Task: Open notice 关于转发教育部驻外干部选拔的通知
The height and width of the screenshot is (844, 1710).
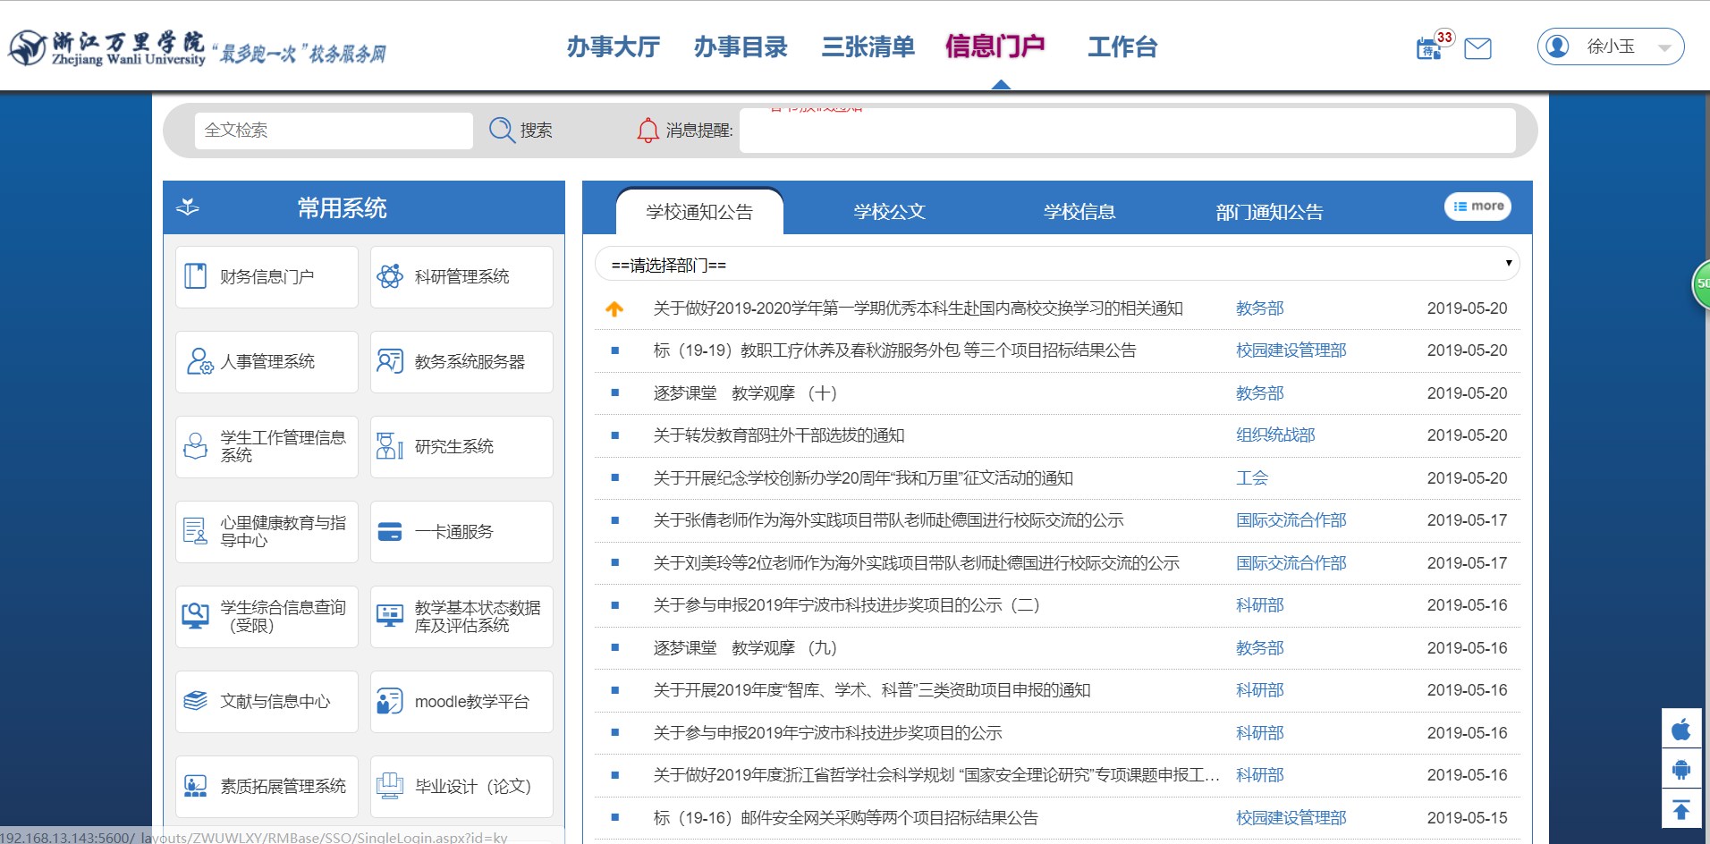Action: 778,435
